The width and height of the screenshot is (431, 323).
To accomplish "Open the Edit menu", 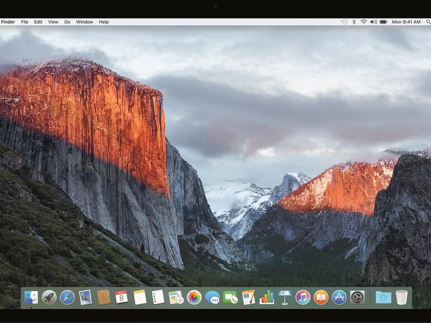I will pyautogui.click(x=38, y=22).
